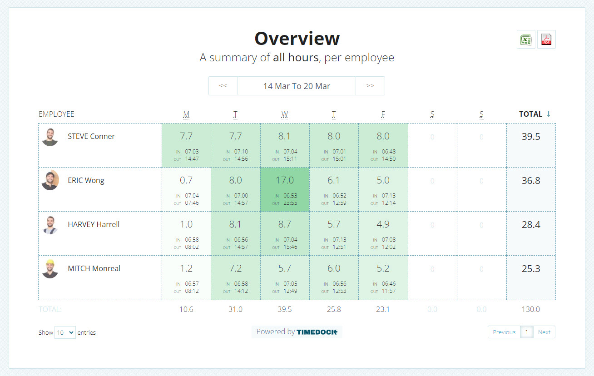Screen dimensions: 594x376
Task: Export the overview to Excel
Action: click(x=526, y=40)
